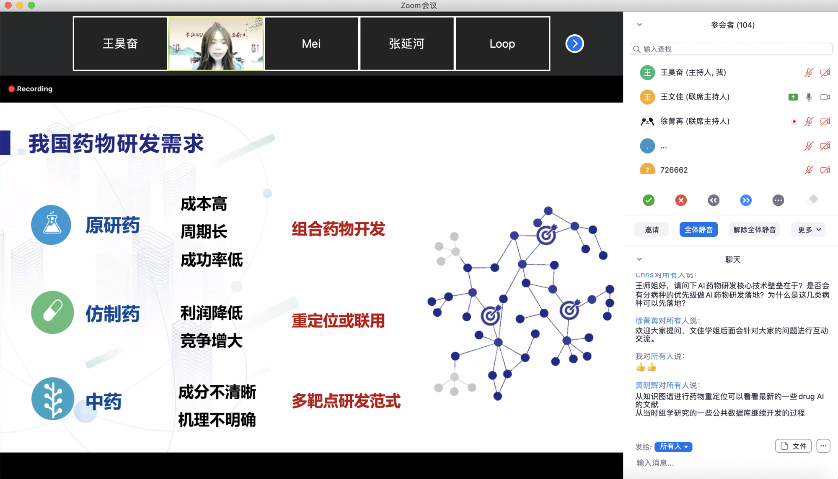Click the 解除全体静音 button

pyautogui.click(x=754, y=230)
